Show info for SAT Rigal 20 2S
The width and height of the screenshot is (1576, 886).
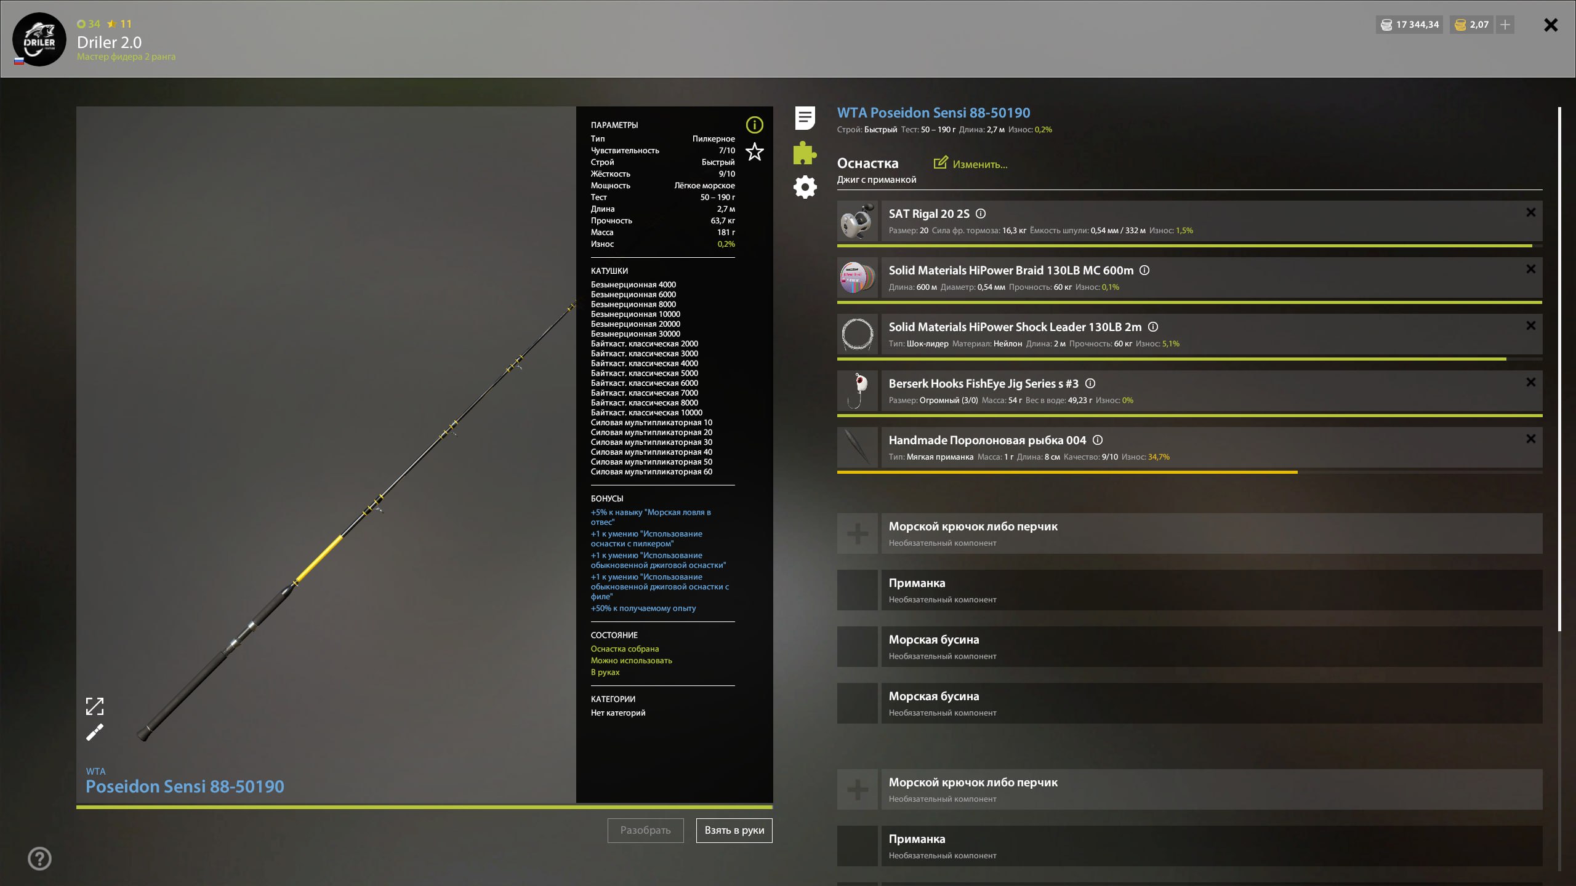[x=981, y=214]
